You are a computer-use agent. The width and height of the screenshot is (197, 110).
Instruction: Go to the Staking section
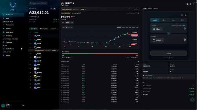tap(8, 29)
